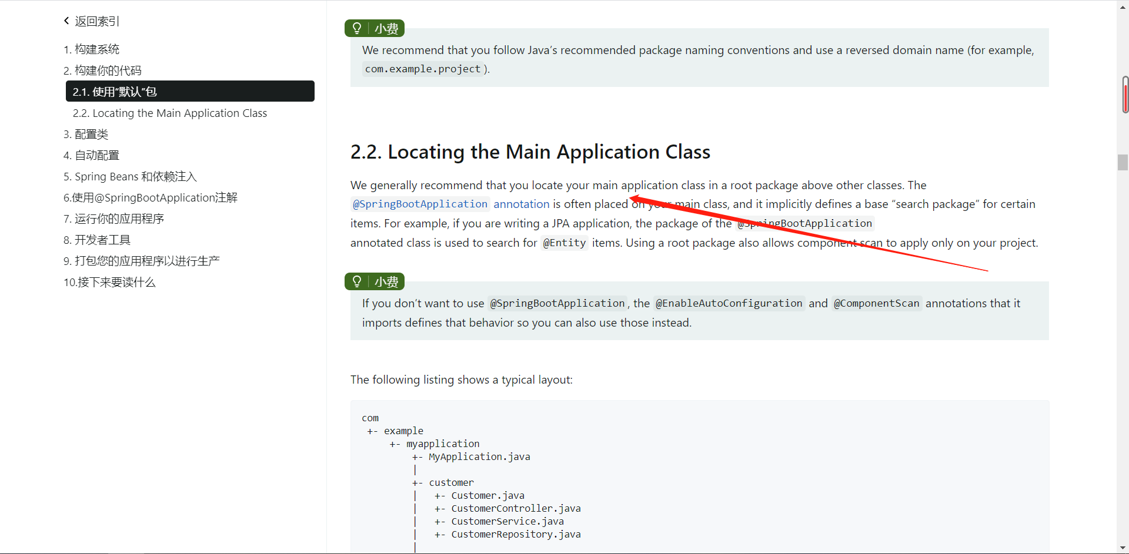The image size is (1129, 554).
Task: Open 7. 运行你的应用程序
Action: 113,219
